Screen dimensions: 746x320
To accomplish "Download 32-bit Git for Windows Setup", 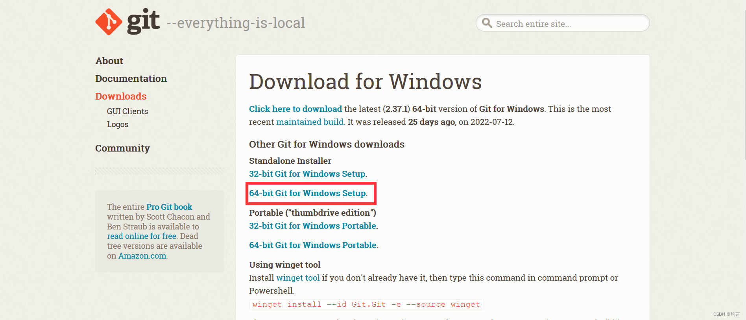I will pyautogui.click(x=307, y=174).
